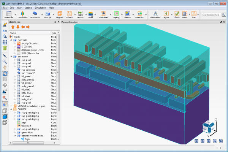Open the Monitors dropdown arrow
The image size is (228, 152).
tap(146, 15)
